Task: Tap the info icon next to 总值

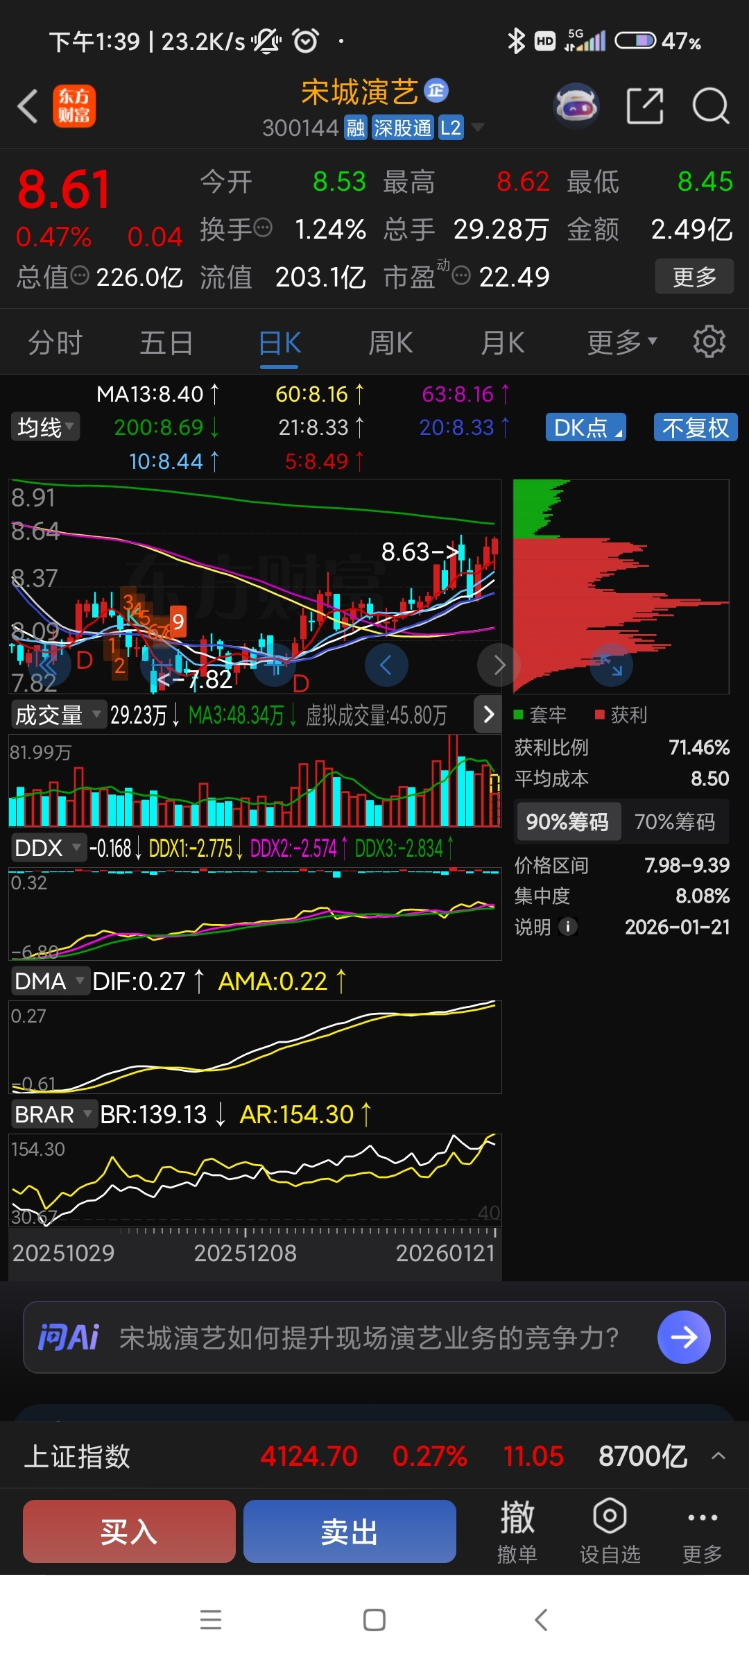Action: (80, 275)
